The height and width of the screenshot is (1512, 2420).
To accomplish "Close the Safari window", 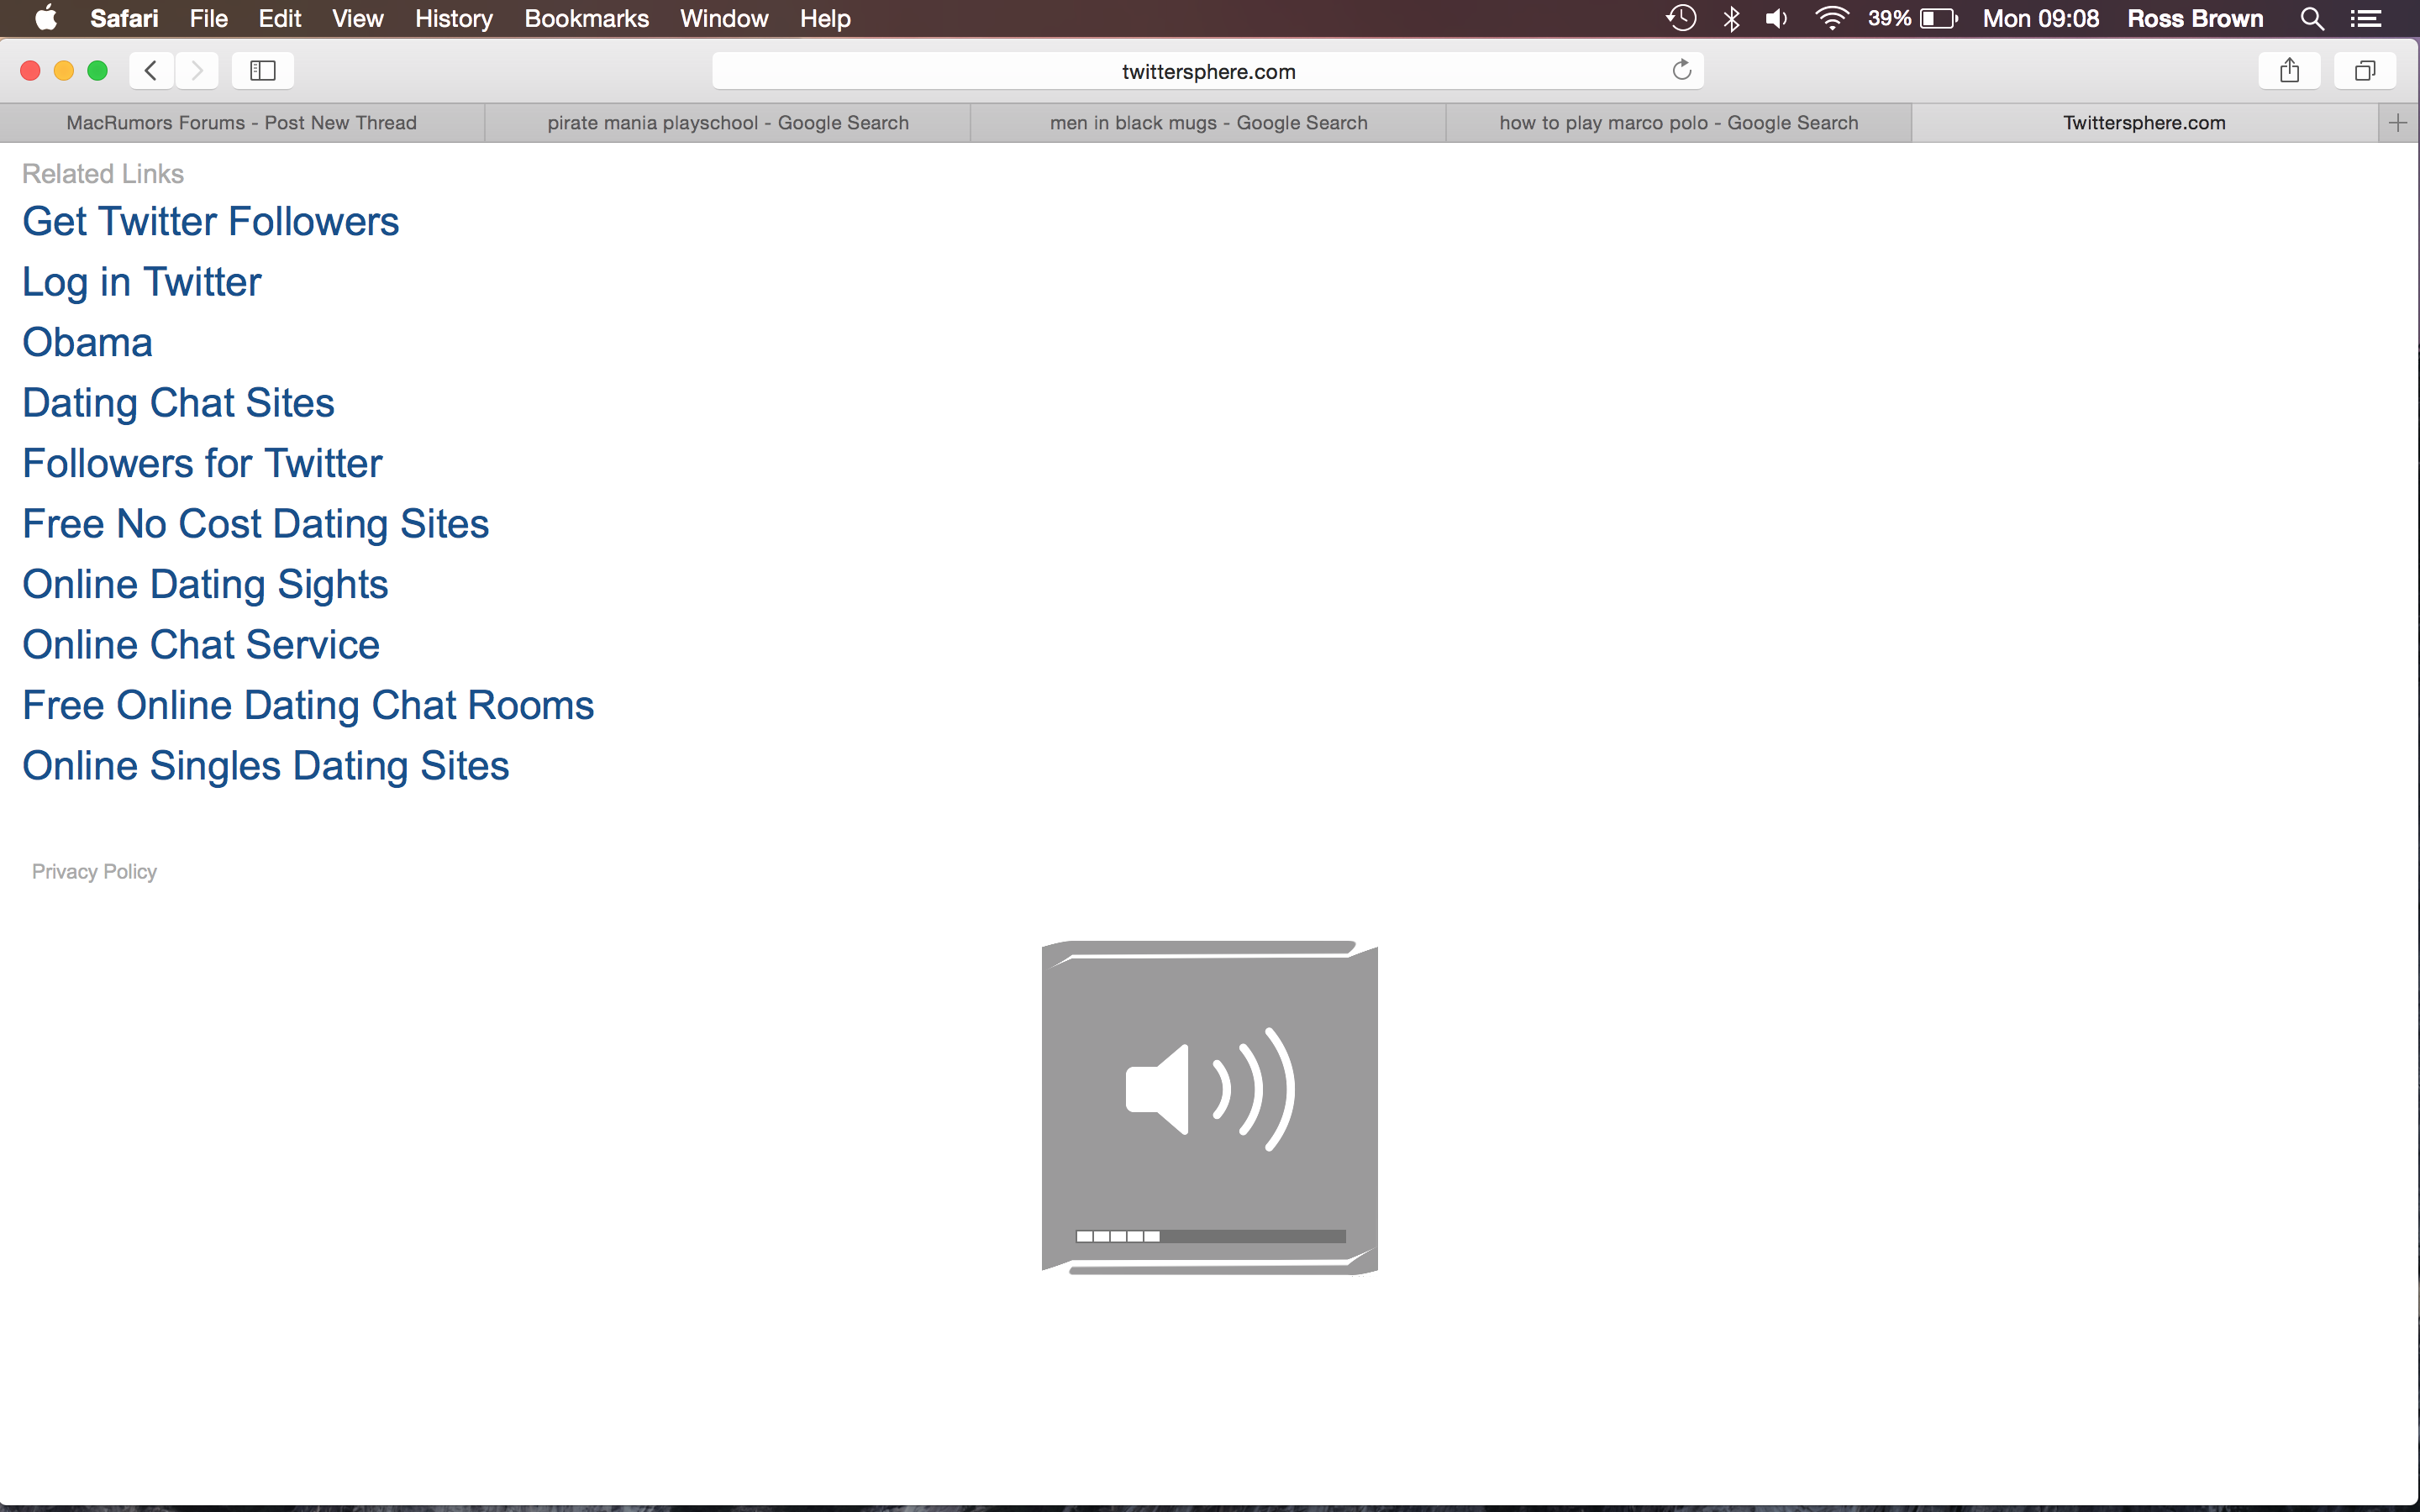I will [x=30, y=70].
